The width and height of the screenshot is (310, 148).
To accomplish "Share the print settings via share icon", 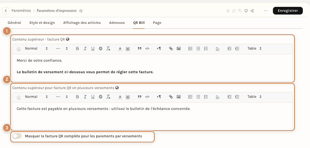I will [252, 11].
